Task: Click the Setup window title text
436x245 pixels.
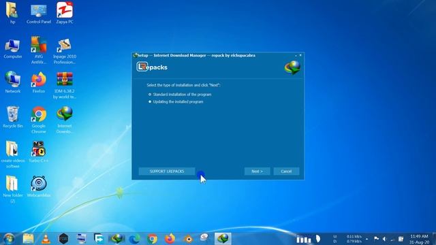Action: 196,55
